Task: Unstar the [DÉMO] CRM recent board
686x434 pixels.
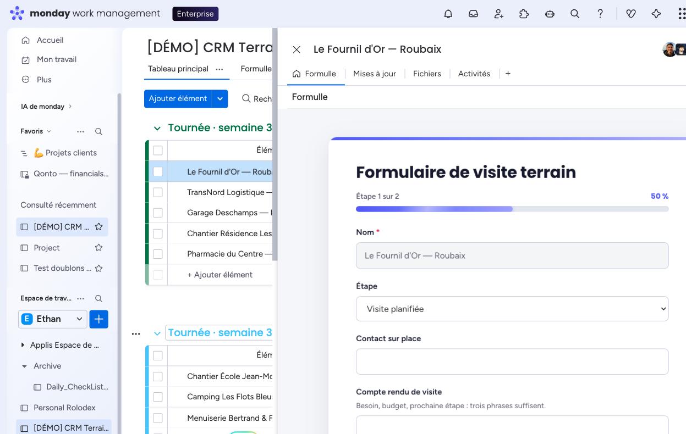Action: click(99, 226)
